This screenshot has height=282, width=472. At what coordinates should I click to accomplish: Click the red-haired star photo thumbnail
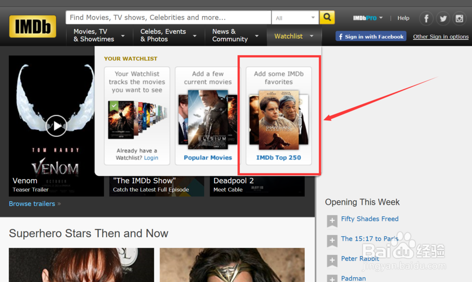click(x=81, y=265)
